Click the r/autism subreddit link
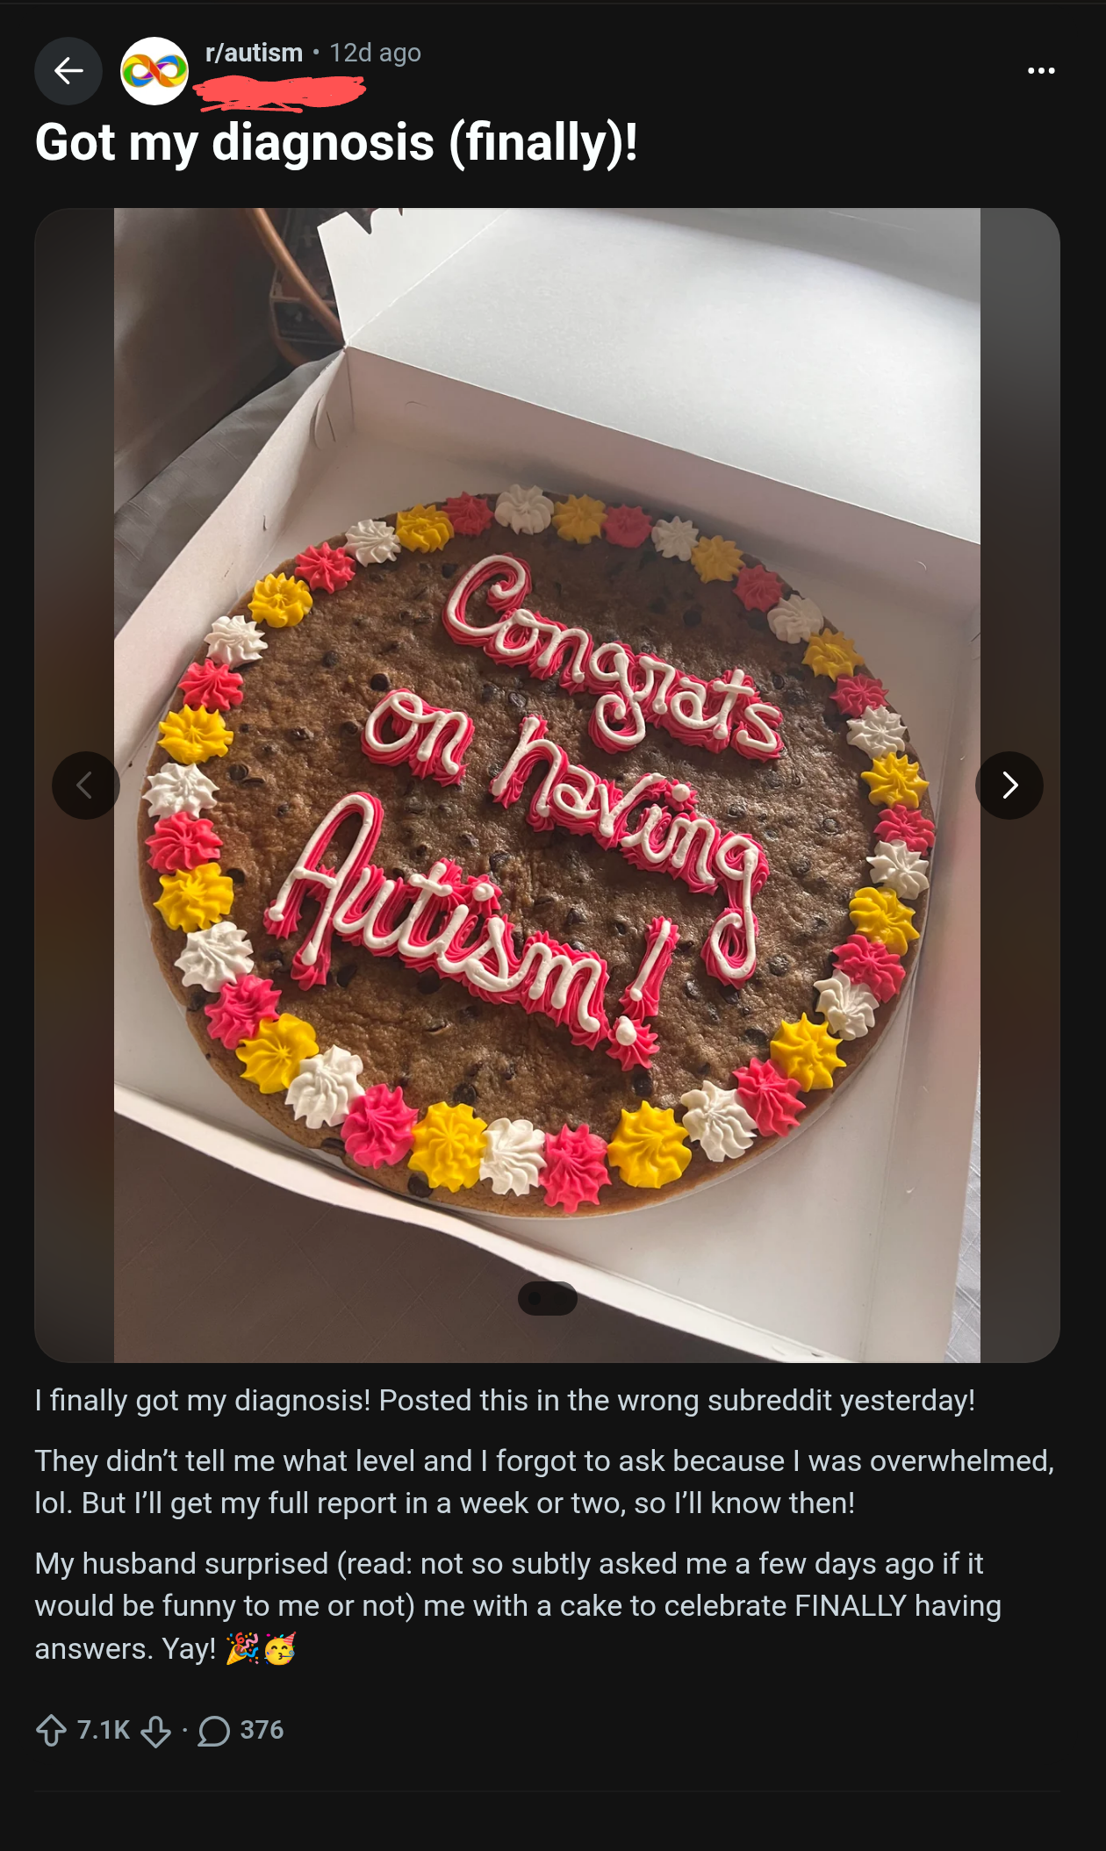Screen dimensions: 1106x1851 (254, 53)
